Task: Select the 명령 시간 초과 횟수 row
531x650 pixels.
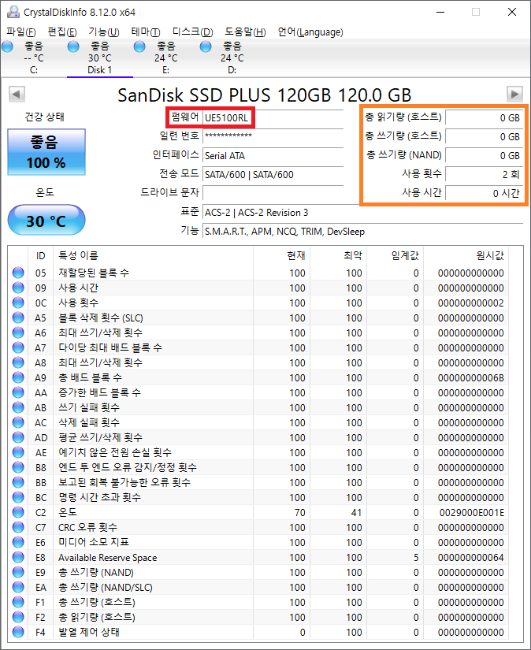Action: [258, 497]
